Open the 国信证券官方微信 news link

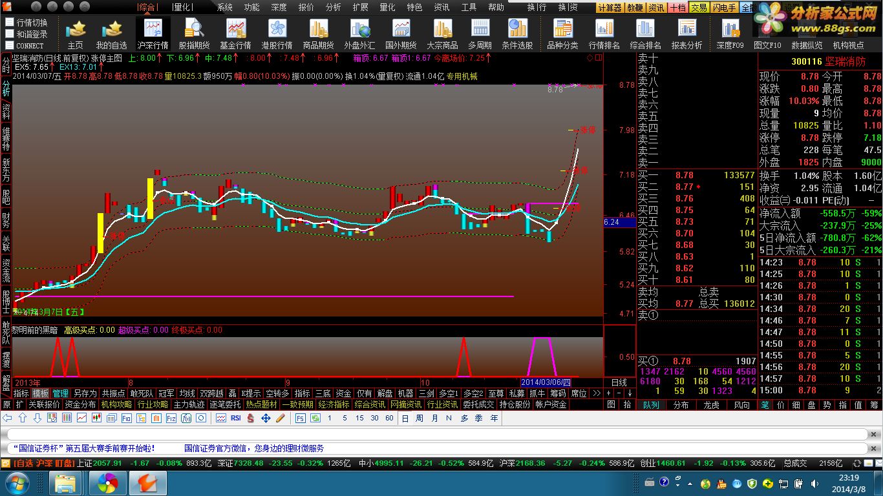coord(253,448)
